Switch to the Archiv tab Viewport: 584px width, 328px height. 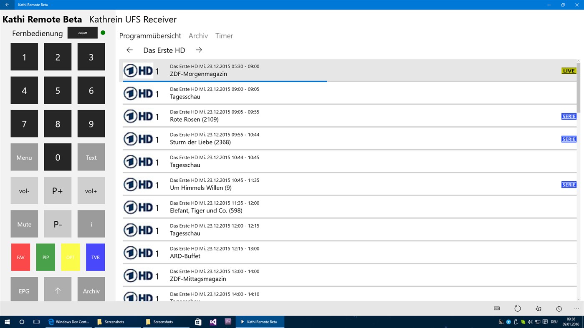198,36
